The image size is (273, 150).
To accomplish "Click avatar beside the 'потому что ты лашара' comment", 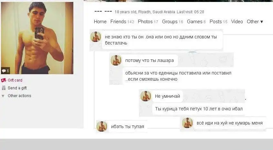I will point(116,60).
